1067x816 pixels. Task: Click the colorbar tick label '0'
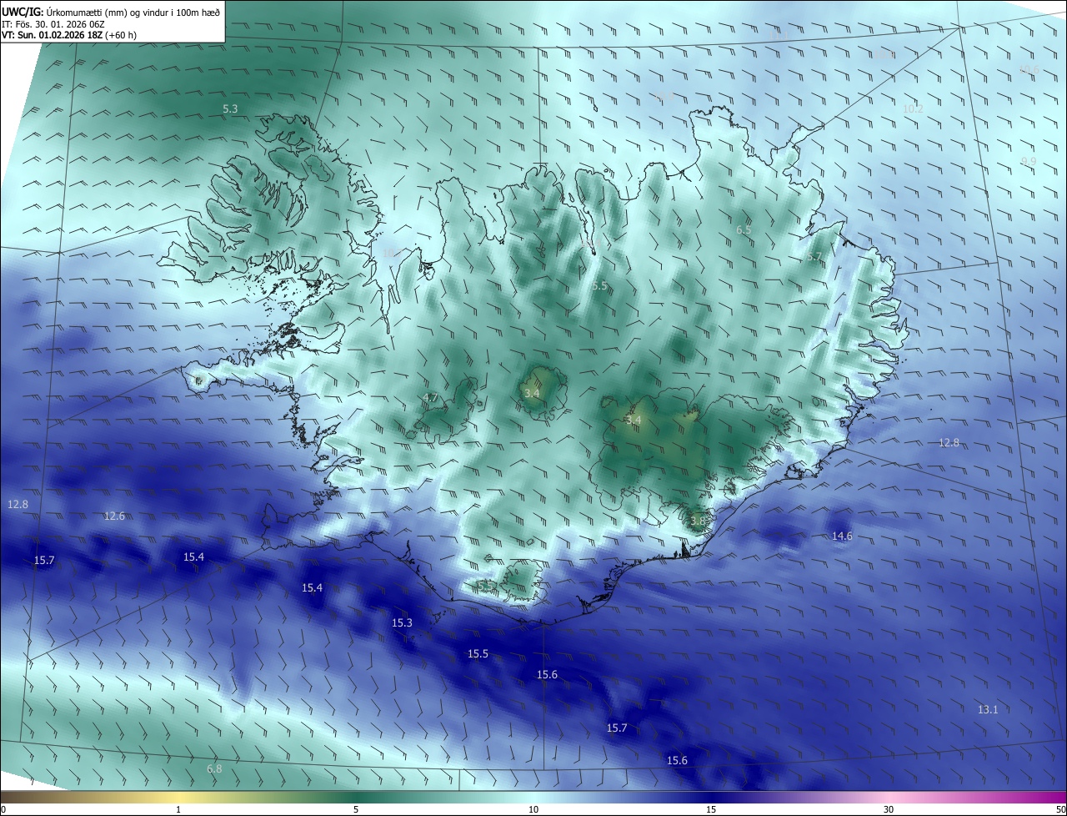tap(3, 809)
